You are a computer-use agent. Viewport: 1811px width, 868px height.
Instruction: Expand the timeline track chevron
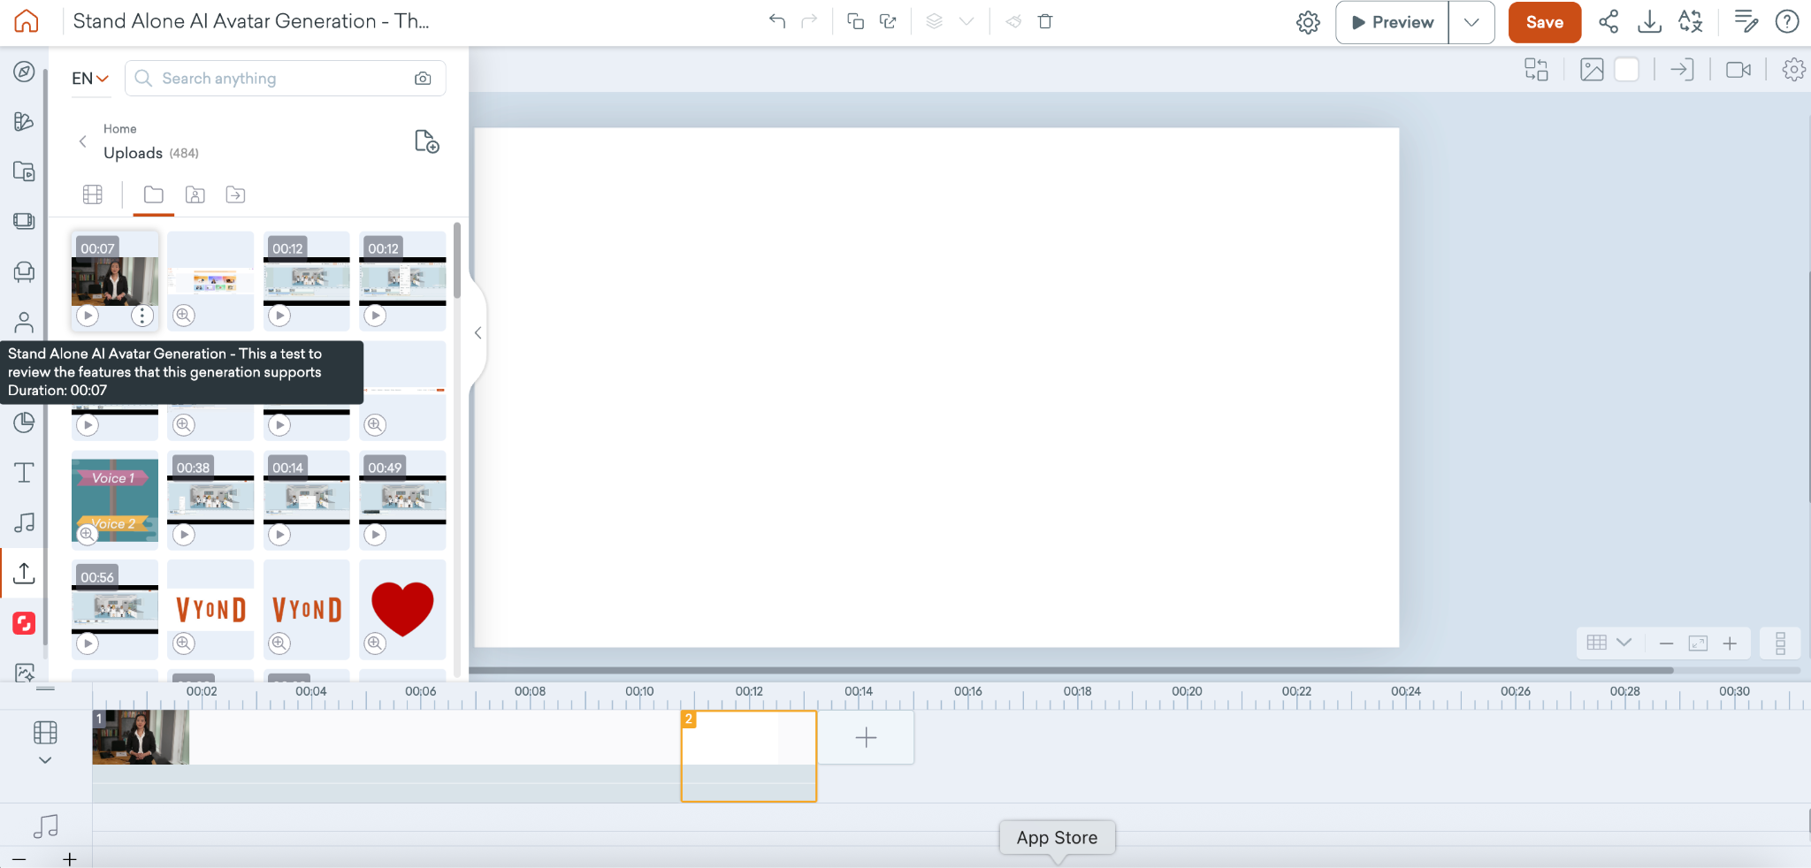(x=45, y=760)
